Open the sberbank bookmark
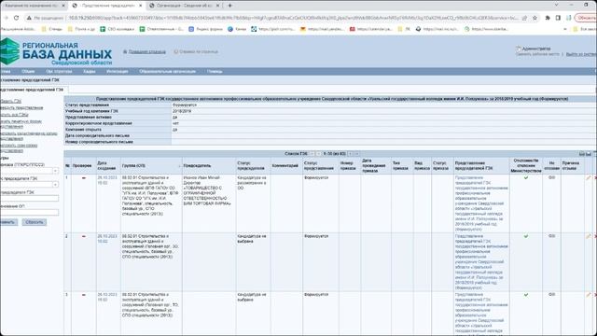Viewport: 597px width, 336px height. 486,29
